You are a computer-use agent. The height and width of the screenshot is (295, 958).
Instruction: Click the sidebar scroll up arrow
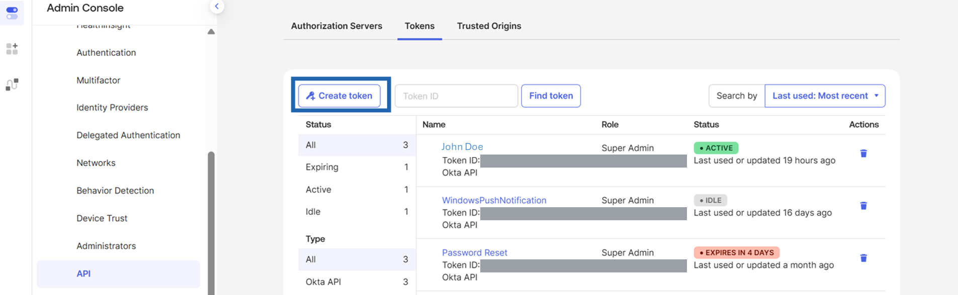[x=211, y=32]
